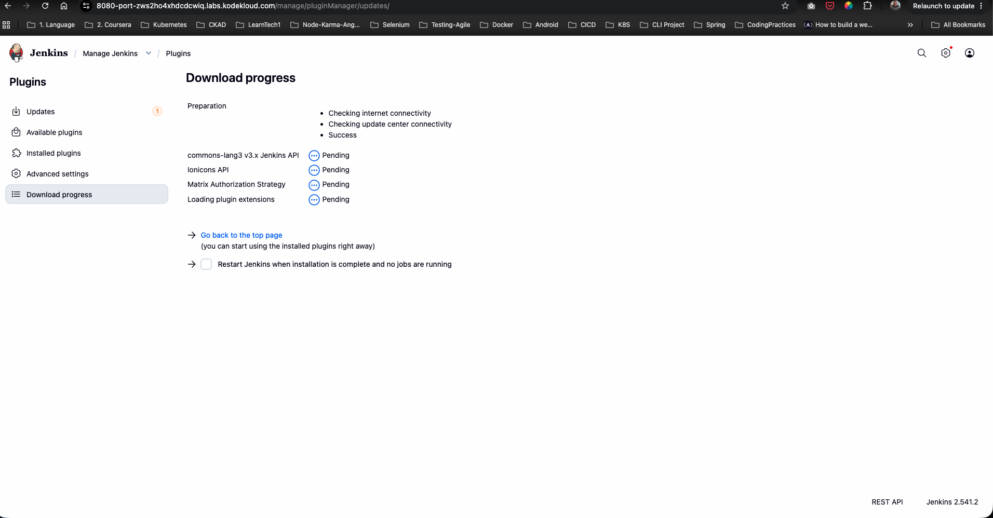Open the CodingPractices bookmarks folder

[765, 25]
